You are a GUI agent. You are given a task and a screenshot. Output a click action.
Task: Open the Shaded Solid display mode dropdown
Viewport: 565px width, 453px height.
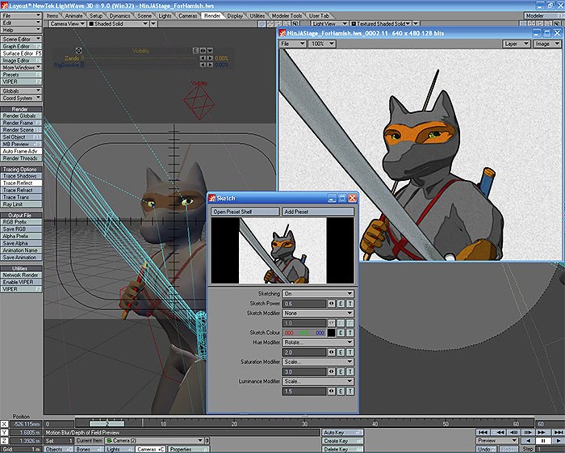118,23
